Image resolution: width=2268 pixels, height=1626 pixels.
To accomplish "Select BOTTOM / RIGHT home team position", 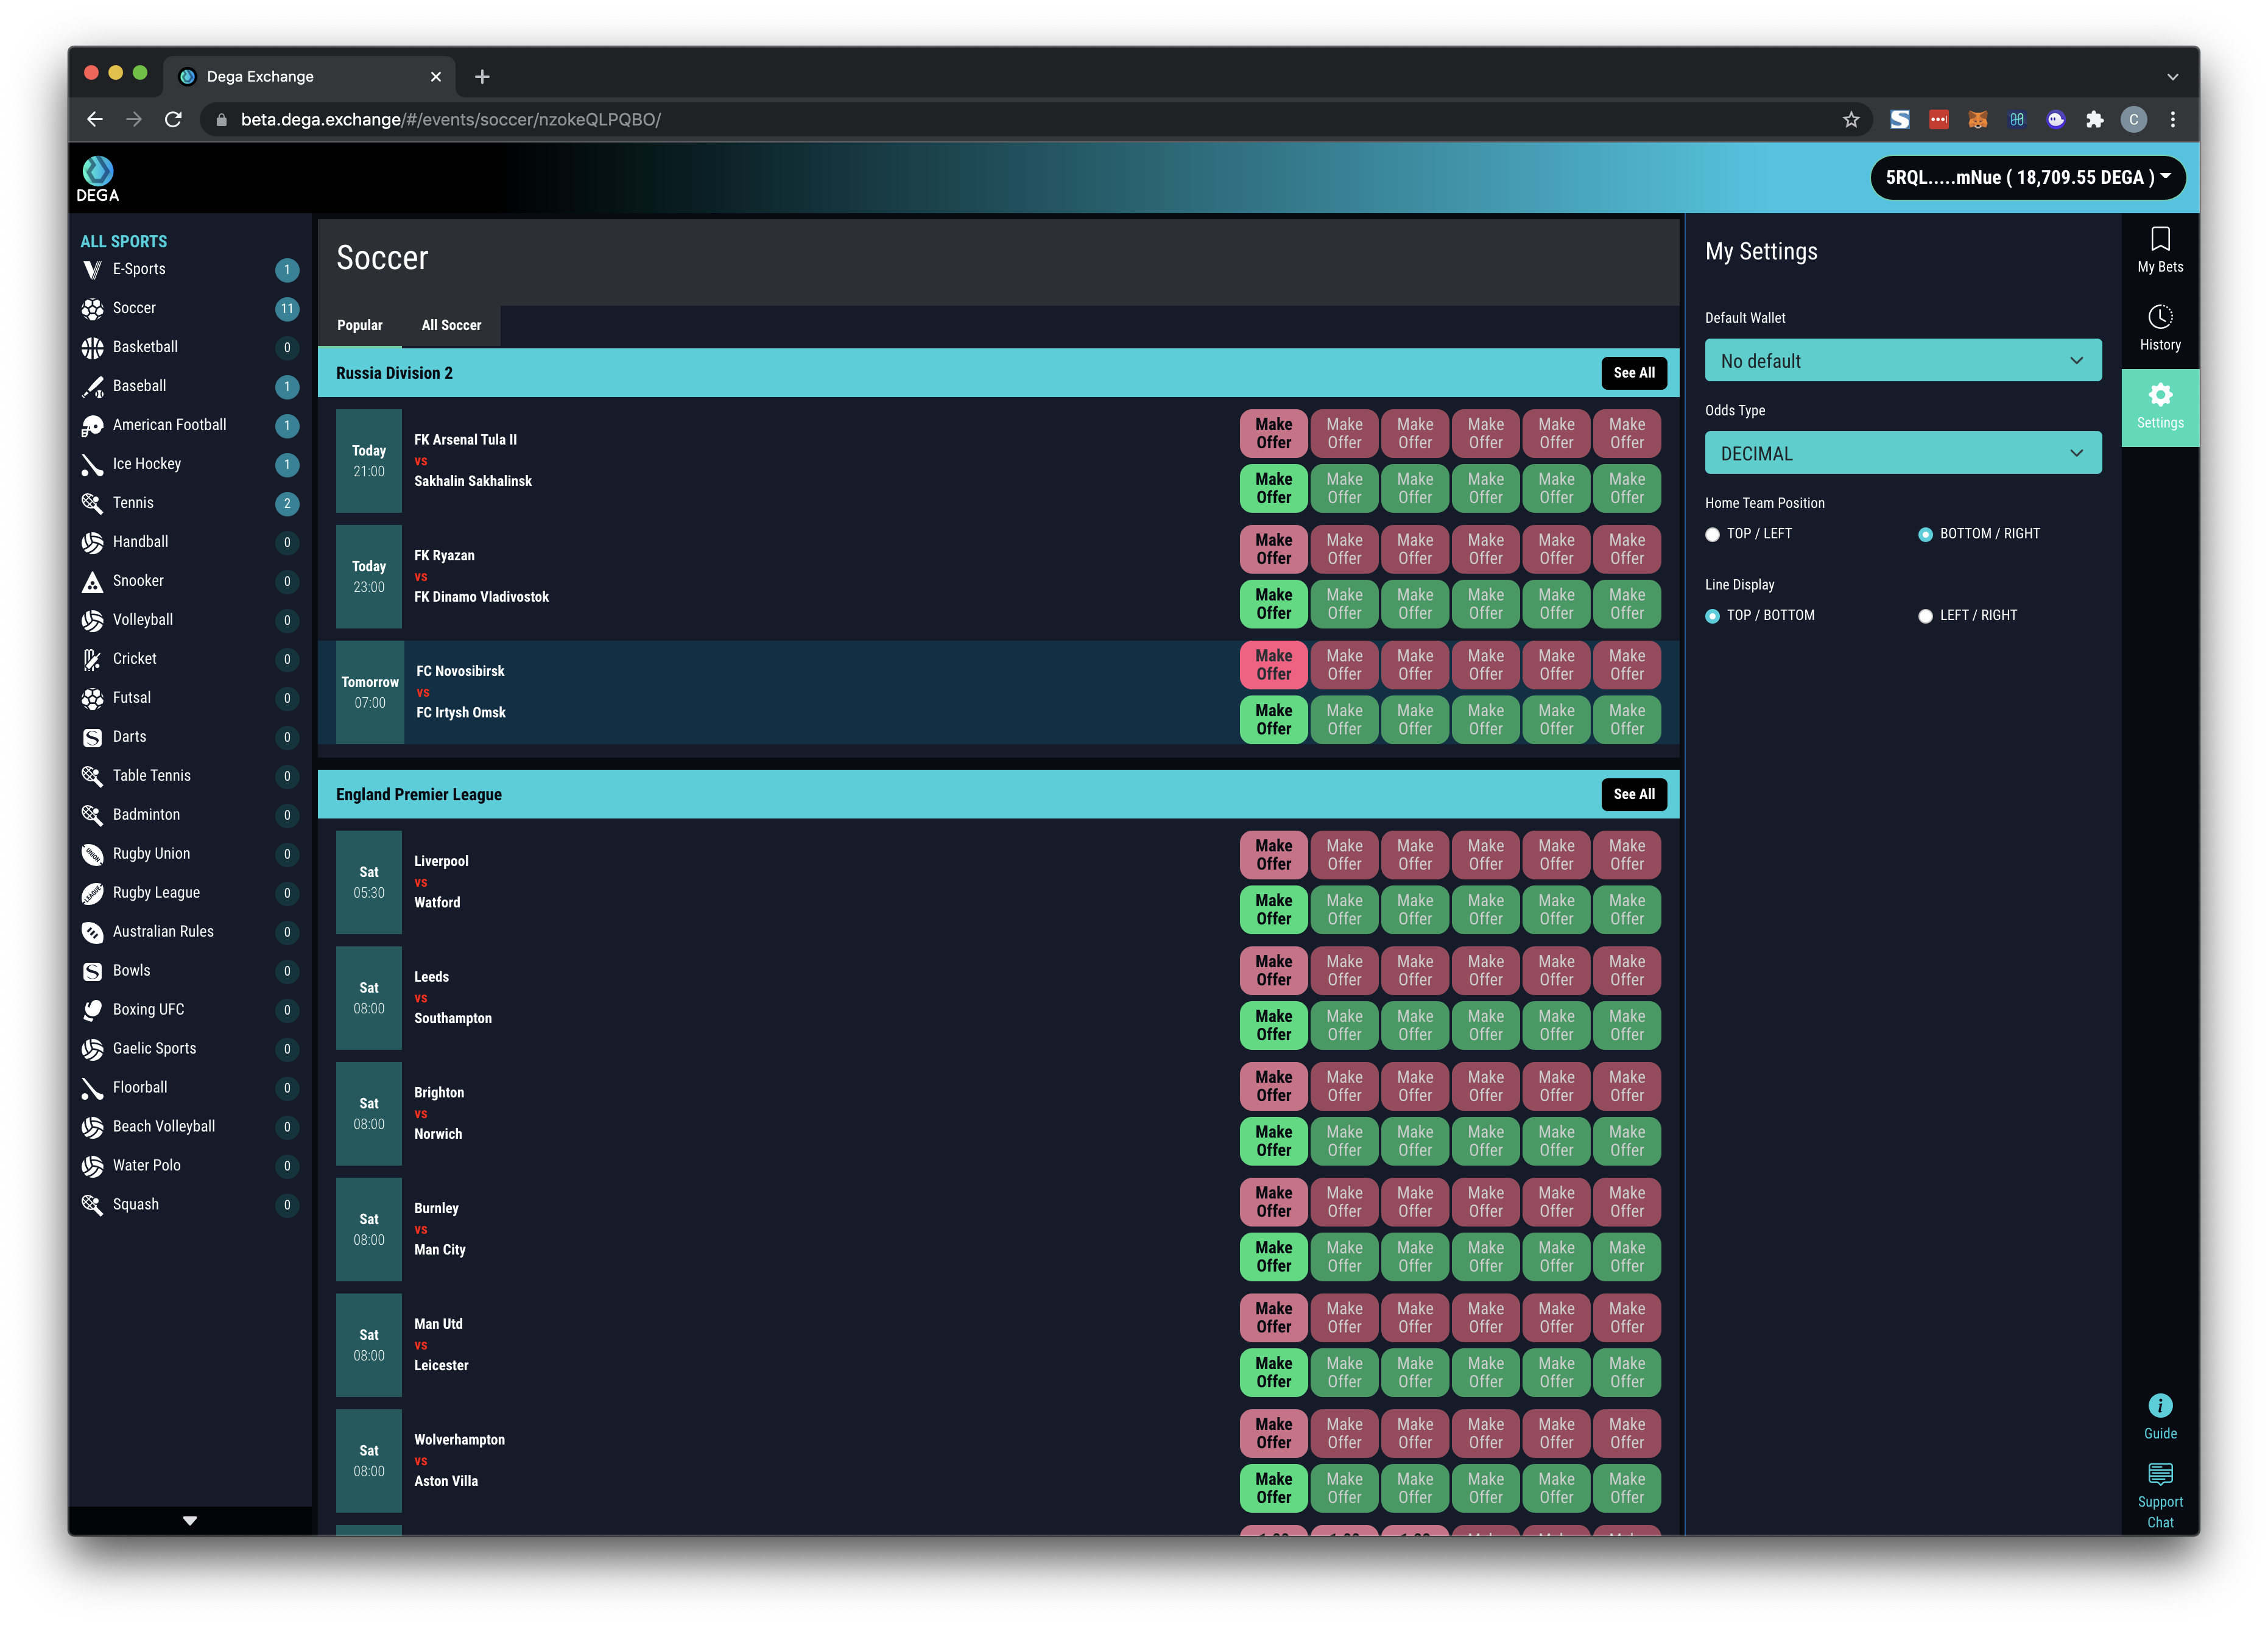I will [x=1925, y=535].
